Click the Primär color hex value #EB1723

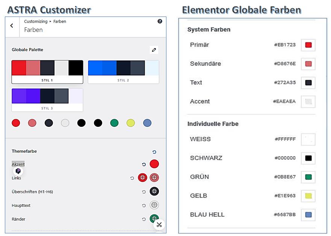285,45
